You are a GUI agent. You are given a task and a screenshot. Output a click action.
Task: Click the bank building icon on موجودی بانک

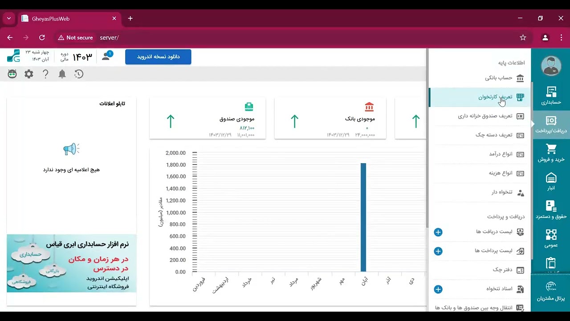369,107
